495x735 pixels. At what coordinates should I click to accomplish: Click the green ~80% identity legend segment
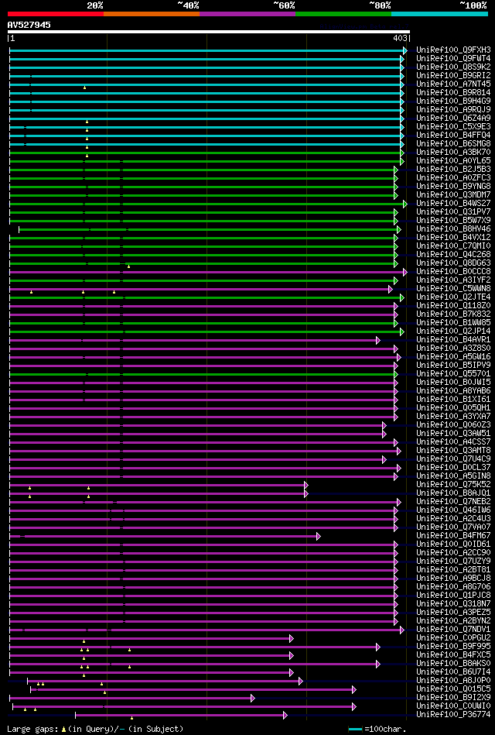coord(343,14)
